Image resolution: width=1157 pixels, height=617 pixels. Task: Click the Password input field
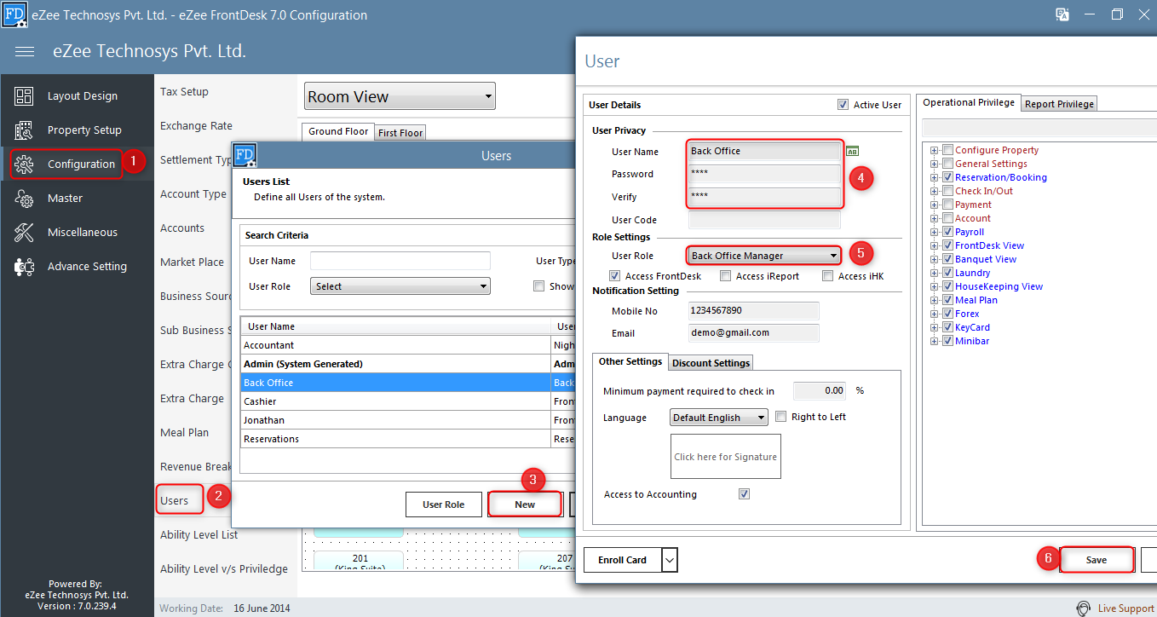tap(764, 174)
